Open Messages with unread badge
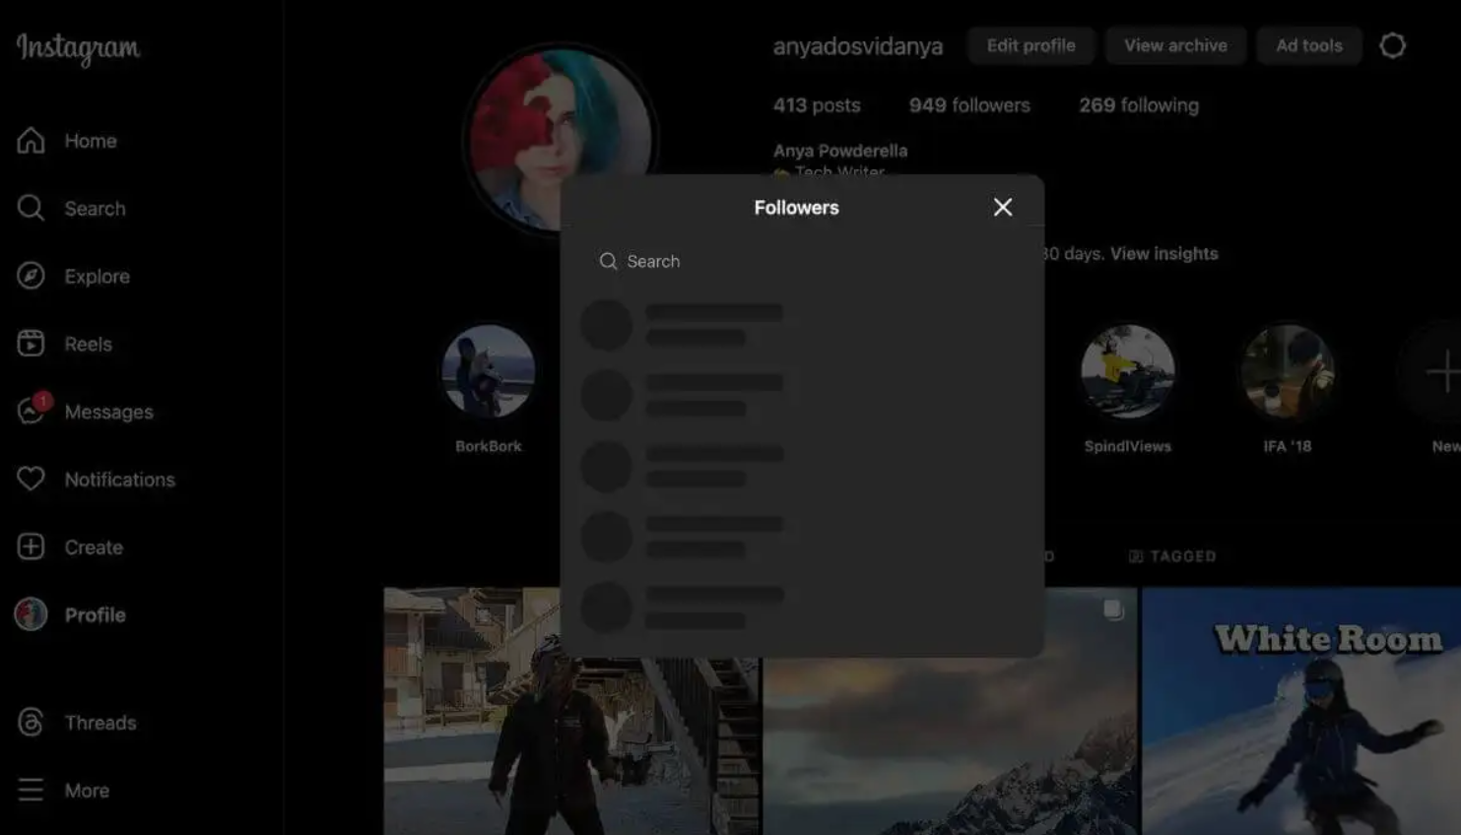This screenshot has height=835, width=1461. [x=31, y=411]
